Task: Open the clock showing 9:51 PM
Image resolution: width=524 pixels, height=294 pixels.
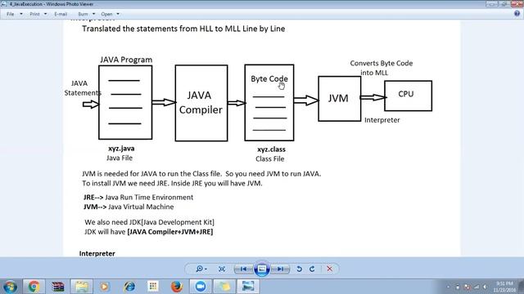Action: pos(504,287)
